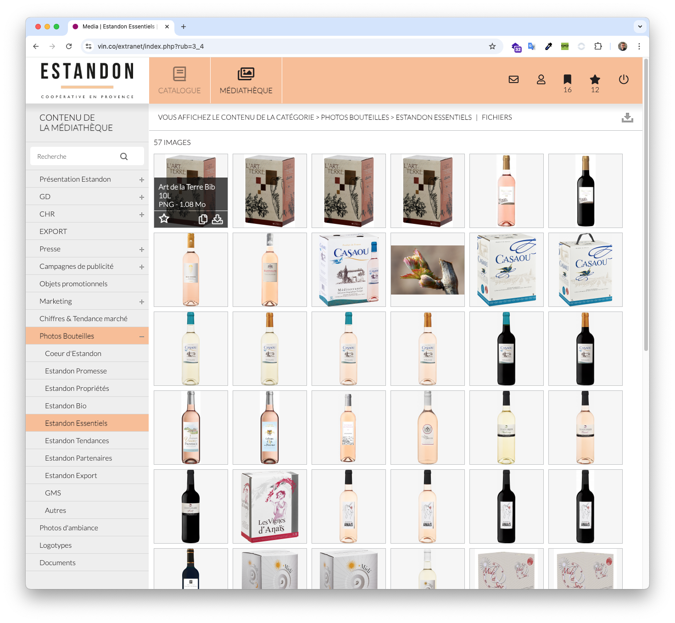Viewport: 675px width, 623px height.
Task: Select Estandon Tendances subcategory
Action: tap(87, 440)
